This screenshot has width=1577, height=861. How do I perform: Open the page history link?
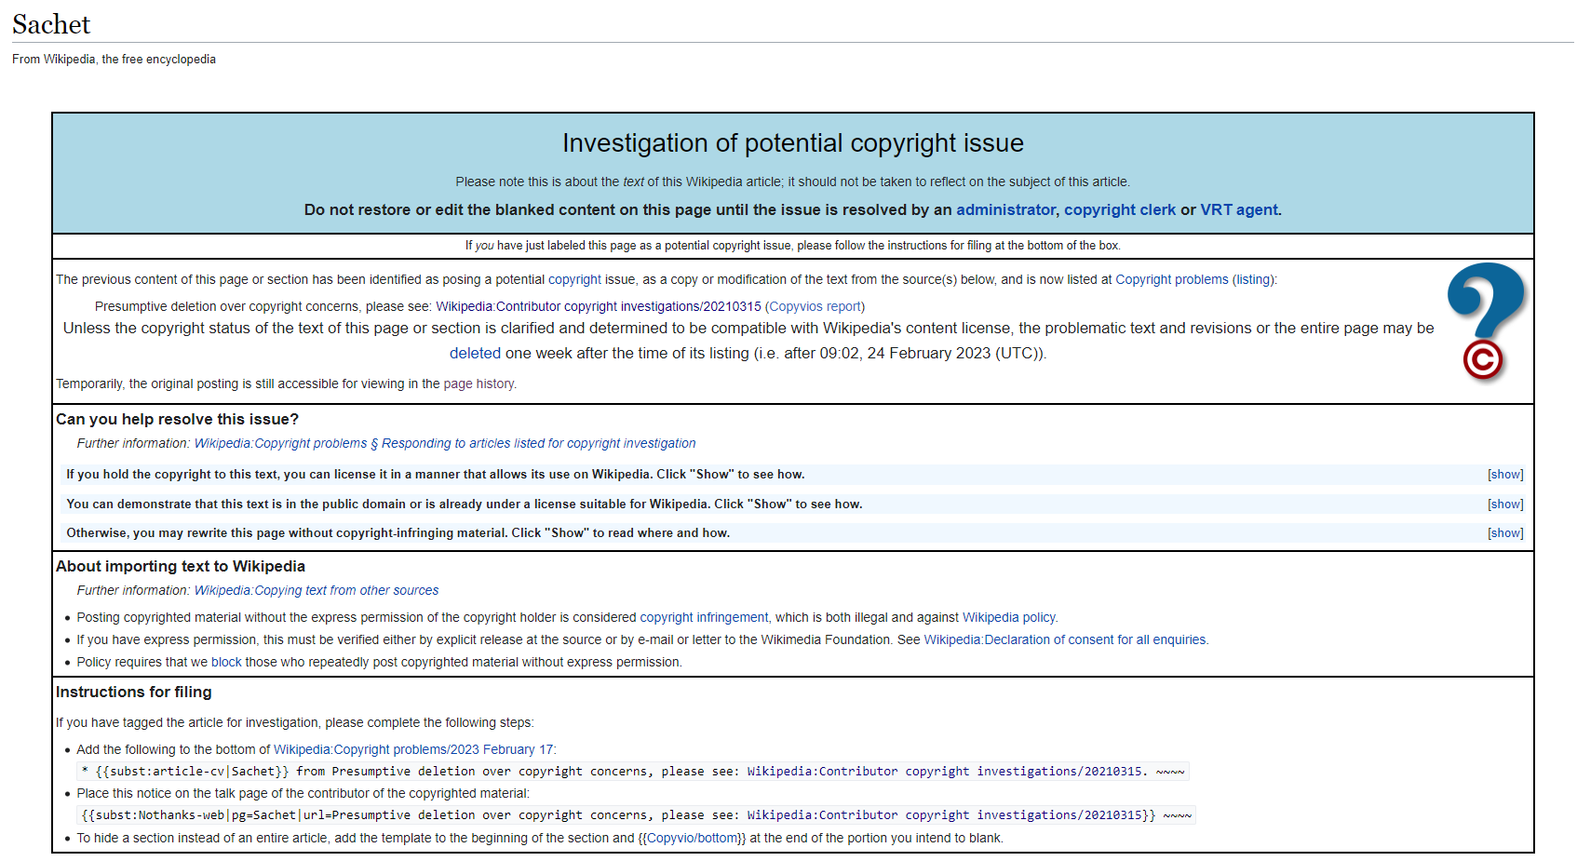(478, 384)
